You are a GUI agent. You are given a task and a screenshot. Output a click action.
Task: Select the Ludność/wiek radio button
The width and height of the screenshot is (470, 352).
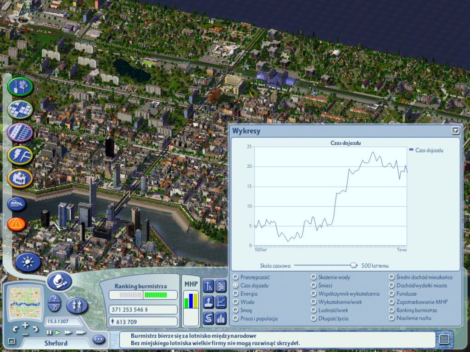(x=313, y=310)
